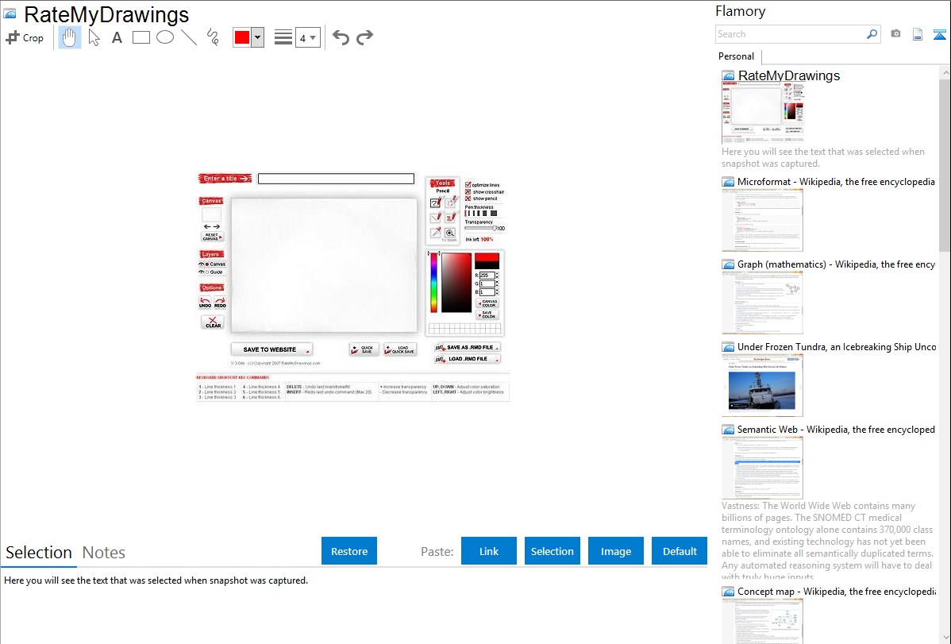Click the large RateMyDrawings snapshot preview
951x644 pixels.
click(353, 287)
